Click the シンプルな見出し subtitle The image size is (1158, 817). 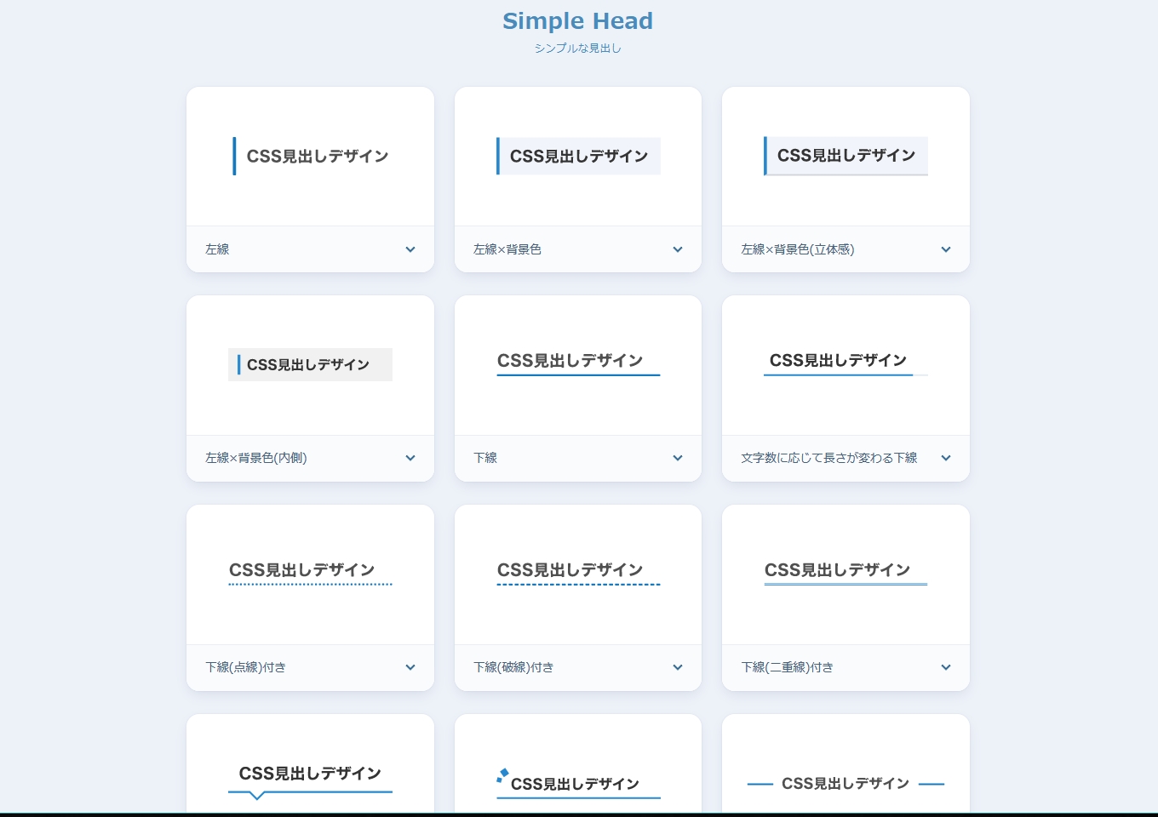point(577,49)
